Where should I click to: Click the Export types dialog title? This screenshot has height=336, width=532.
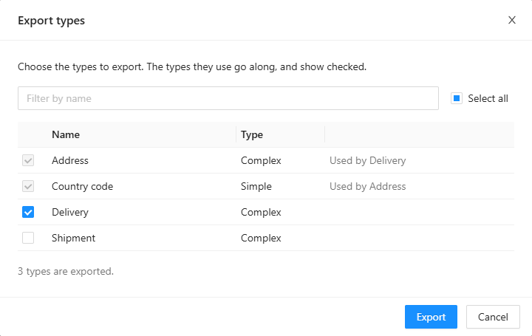pos(51,21)
